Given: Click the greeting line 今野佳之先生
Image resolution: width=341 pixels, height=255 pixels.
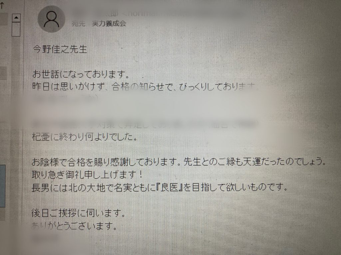Looking at the screenshot, I should [x=60, y=49].
